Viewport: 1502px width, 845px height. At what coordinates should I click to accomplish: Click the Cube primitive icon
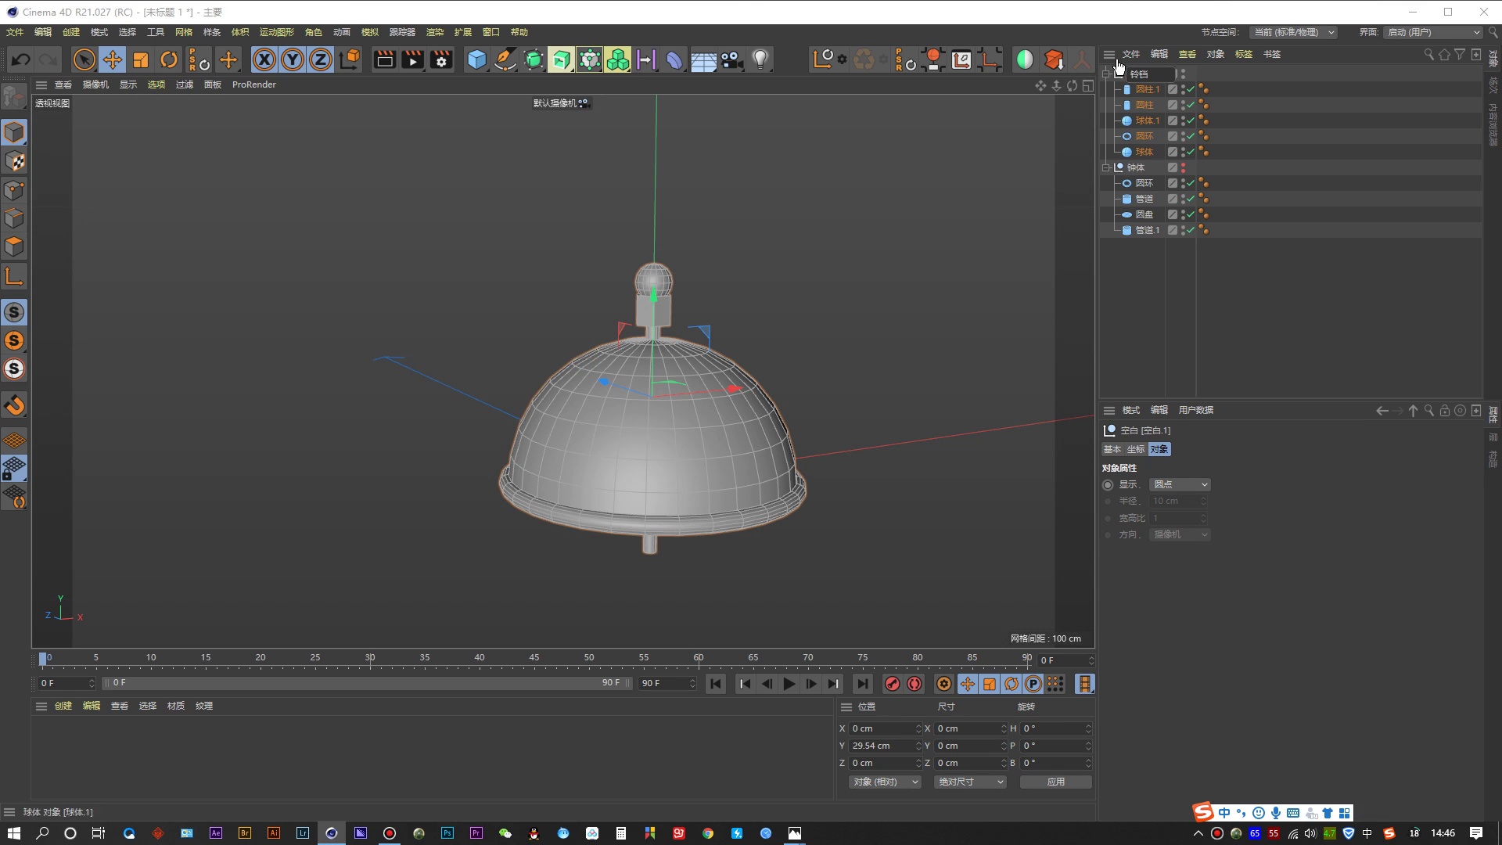[x=476, y=59]
